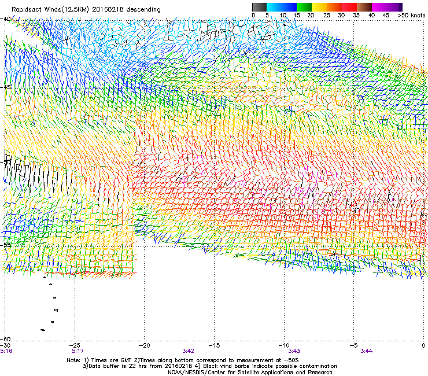Click the longitude axis label '0'
Image resolution: width=428 pixels, height=376 pixels.
pos(423,345)
